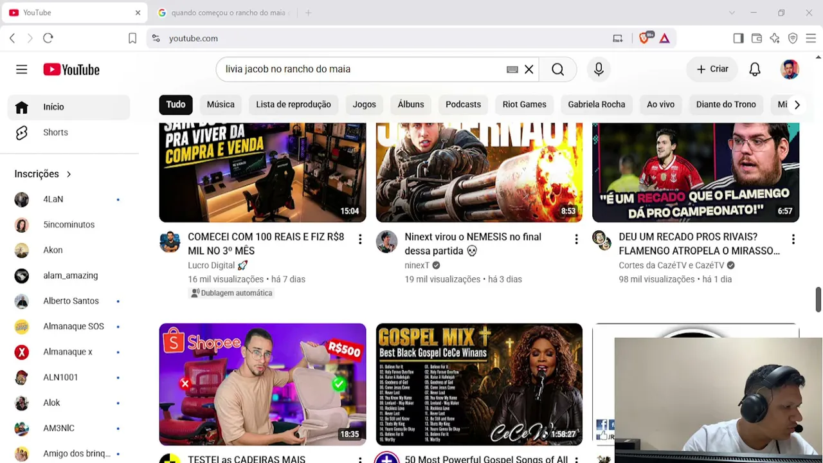Screen dimensions: 823x463
Task: Open the Almanaque x channel subscription
Action: pos(69,352)
